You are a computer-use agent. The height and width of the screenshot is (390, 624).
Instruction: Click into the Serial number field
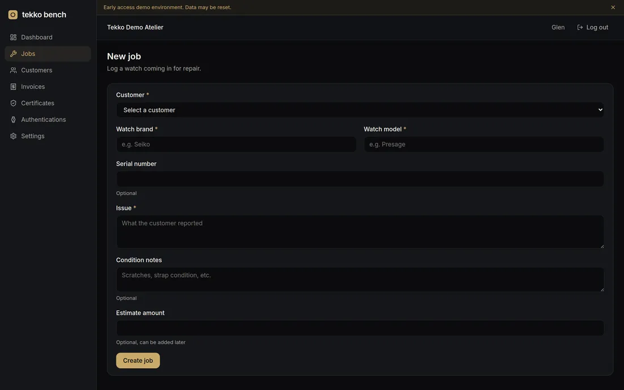click(x=360, y=179)
